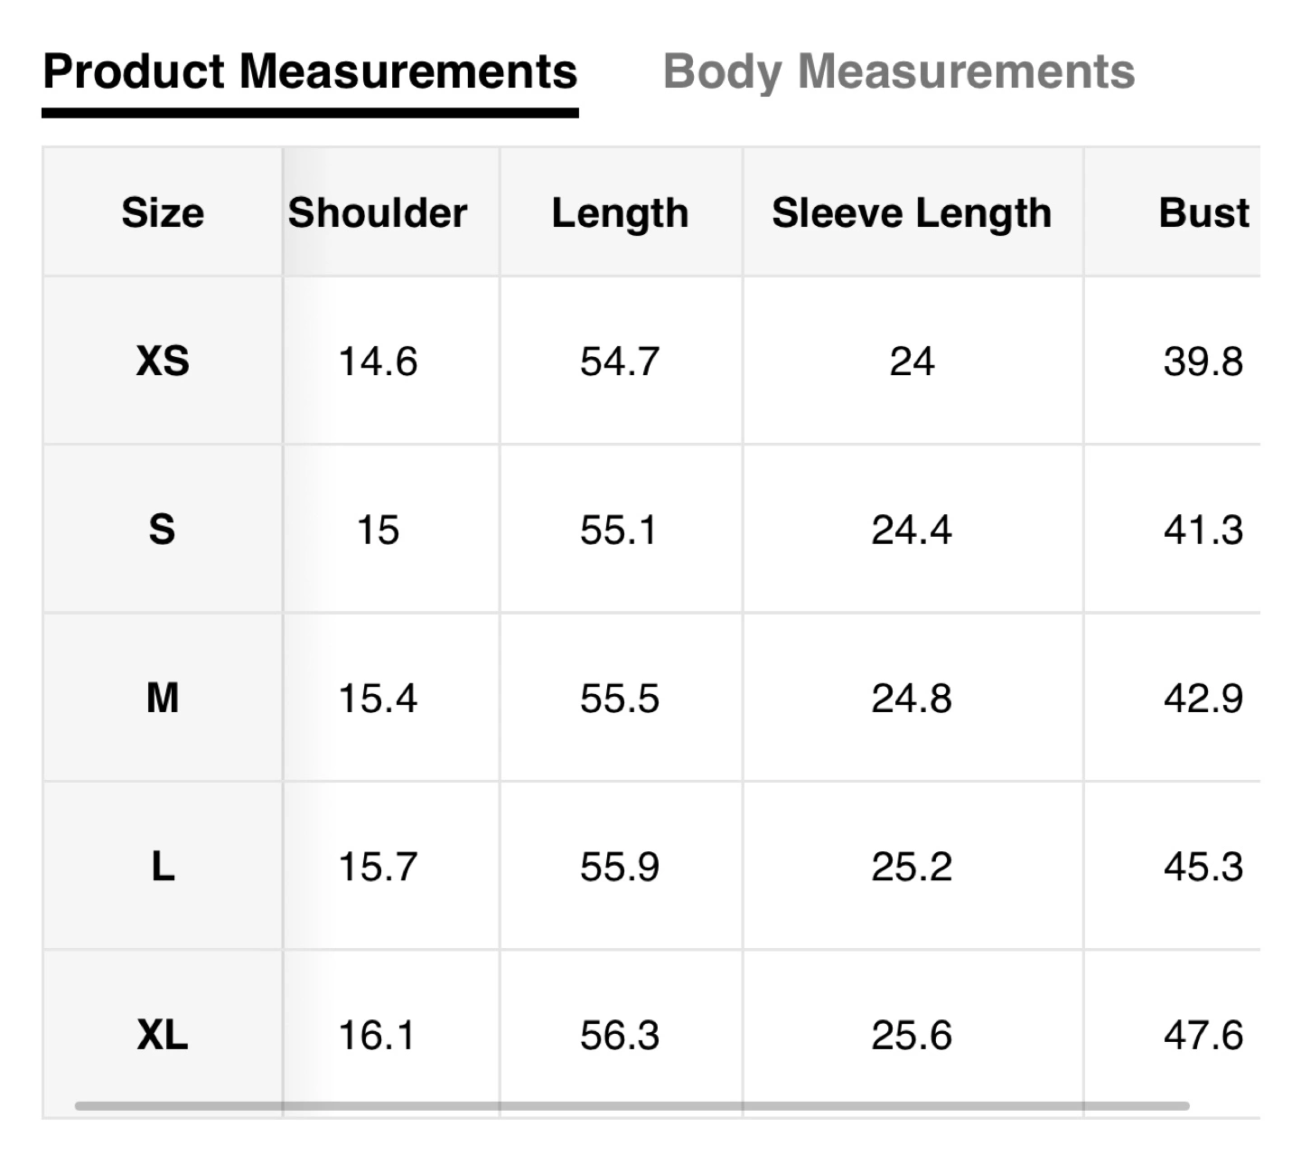Screen dimensions: 1301x1164
Task: Click the 45.3 bust value for L
Action: [x=1203, y=867]
